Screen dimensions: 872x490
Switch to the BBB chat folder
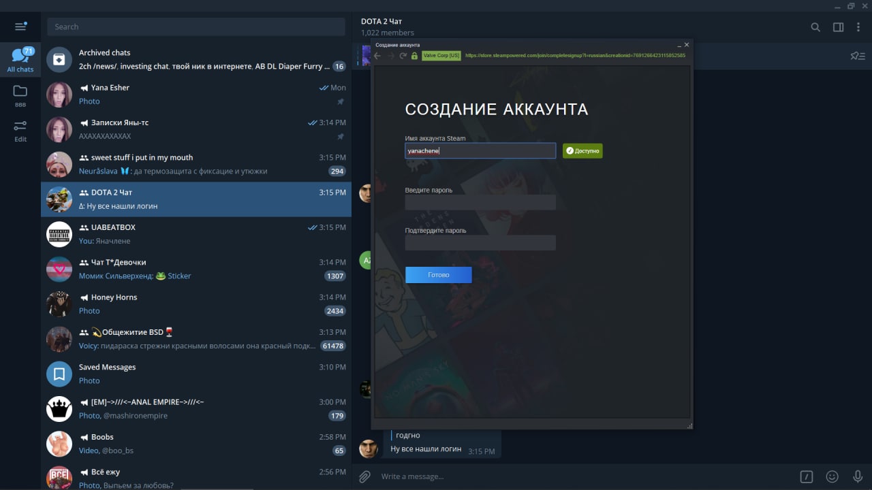point(20,95)
